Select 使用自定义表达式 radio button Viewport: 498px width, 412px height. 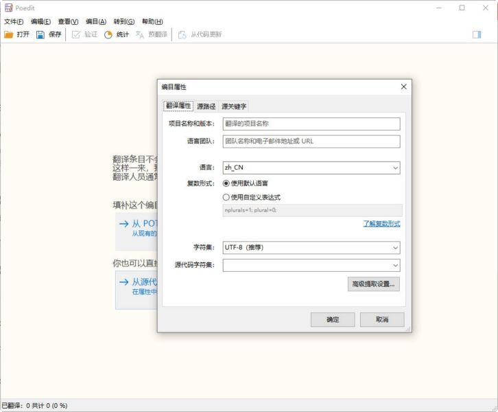point(226,197)
